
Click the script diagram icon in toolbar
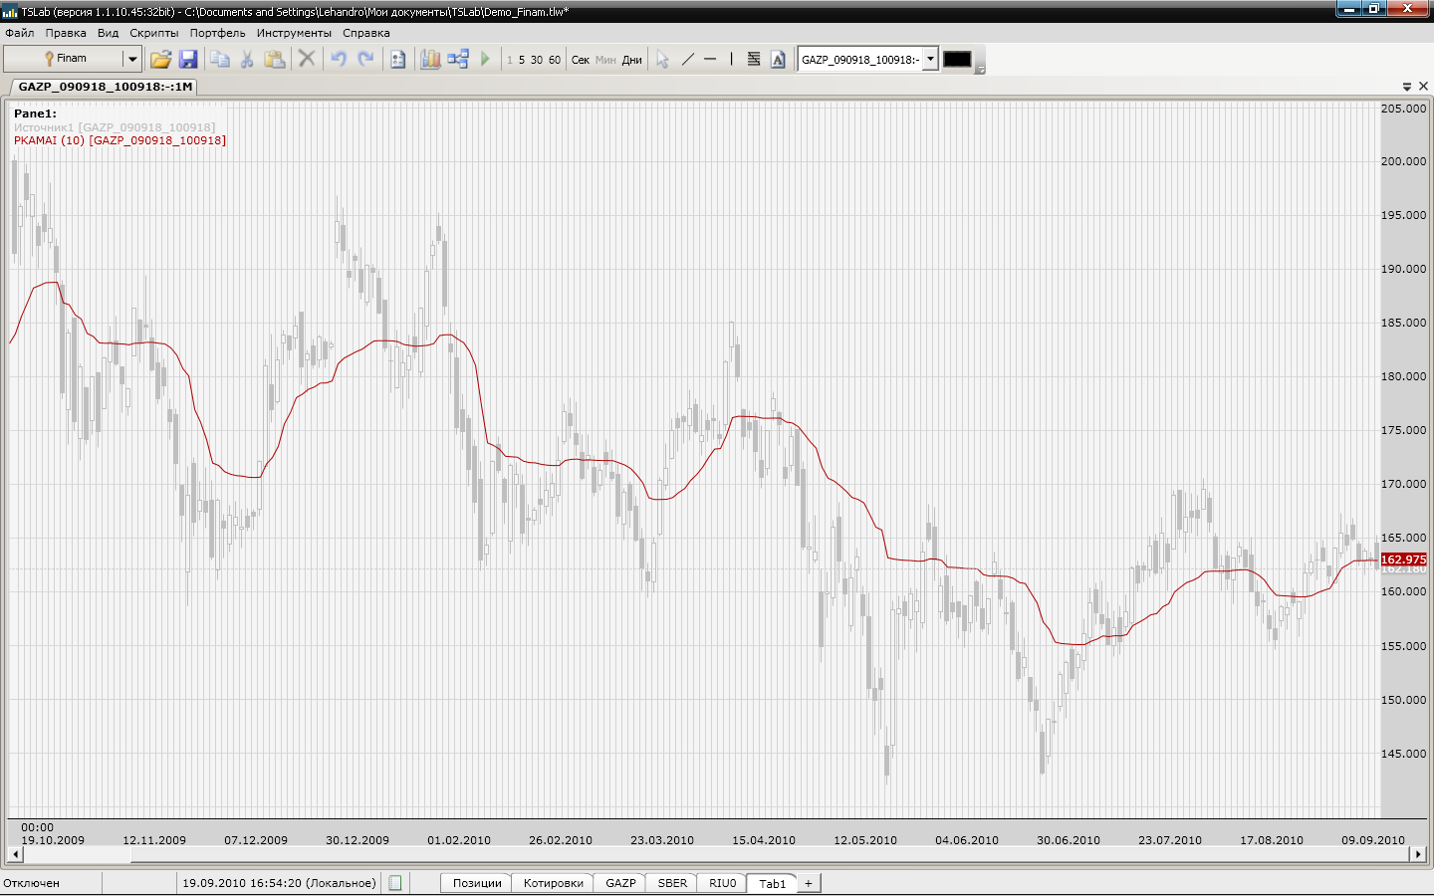click(x=458, y=60)
